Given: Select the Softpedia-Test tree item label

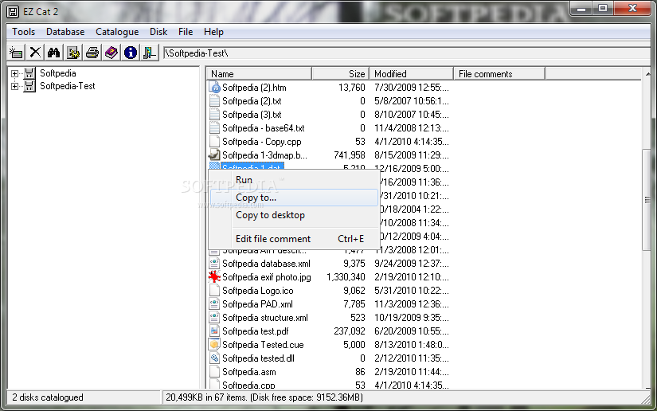Looking at the screenshot, I should point(68,86).
